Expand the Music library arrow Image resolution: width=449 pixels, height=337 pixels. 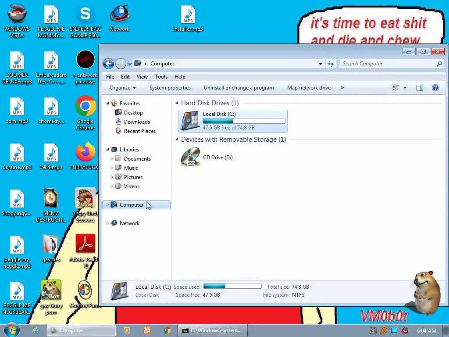[112, 168]
